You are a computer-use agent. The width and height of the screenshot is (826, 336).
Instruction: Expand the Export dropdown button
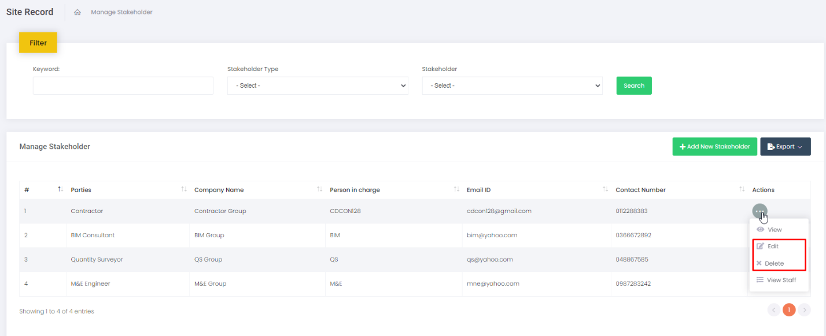(785, 147)
